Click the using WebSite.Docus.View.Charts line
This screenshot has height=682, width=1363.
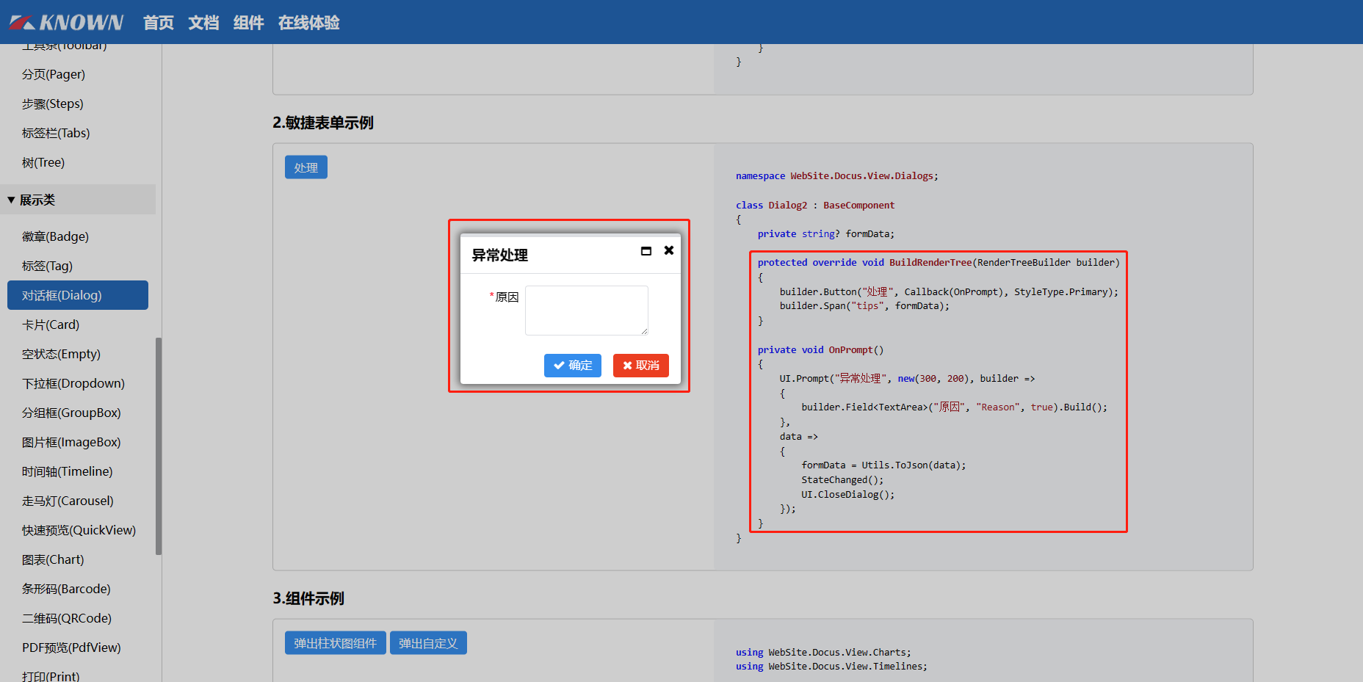point(823,652)
